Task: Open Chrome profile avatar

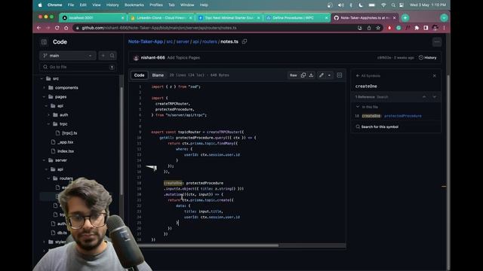Action: (x=435, y=28)
